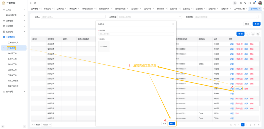Open the 20条/页 page size dropdown
The height and width of the screenshot is (129, 264).
(x=46, y=125)
